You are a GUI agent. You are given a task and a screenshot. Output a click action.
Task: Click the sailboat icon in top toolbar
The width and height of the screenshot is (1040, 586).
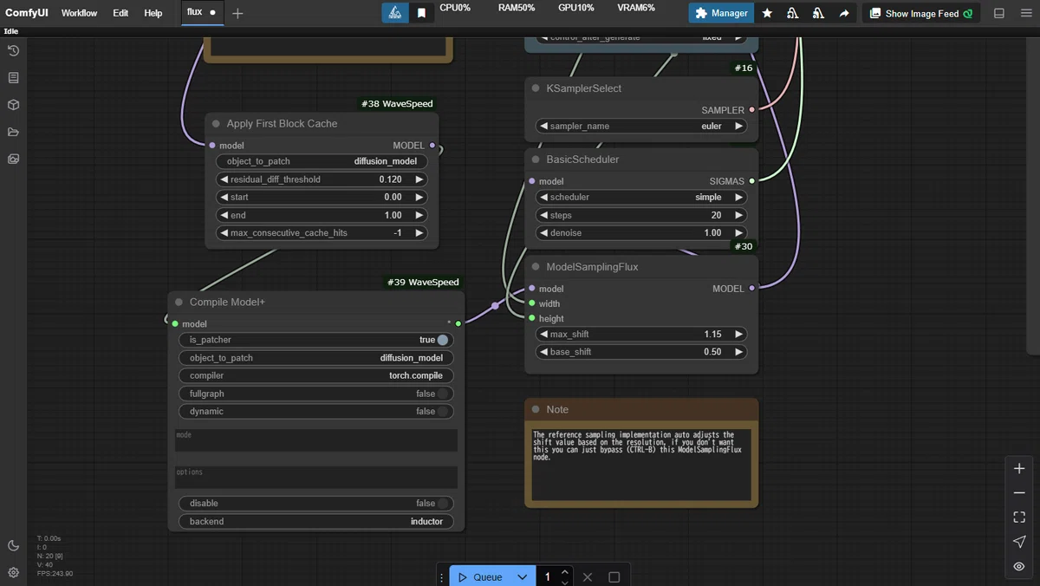pos(395,13)
